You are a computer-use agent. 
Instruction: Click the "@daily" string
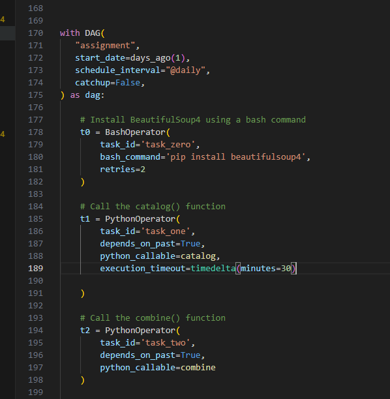[185, 70]
